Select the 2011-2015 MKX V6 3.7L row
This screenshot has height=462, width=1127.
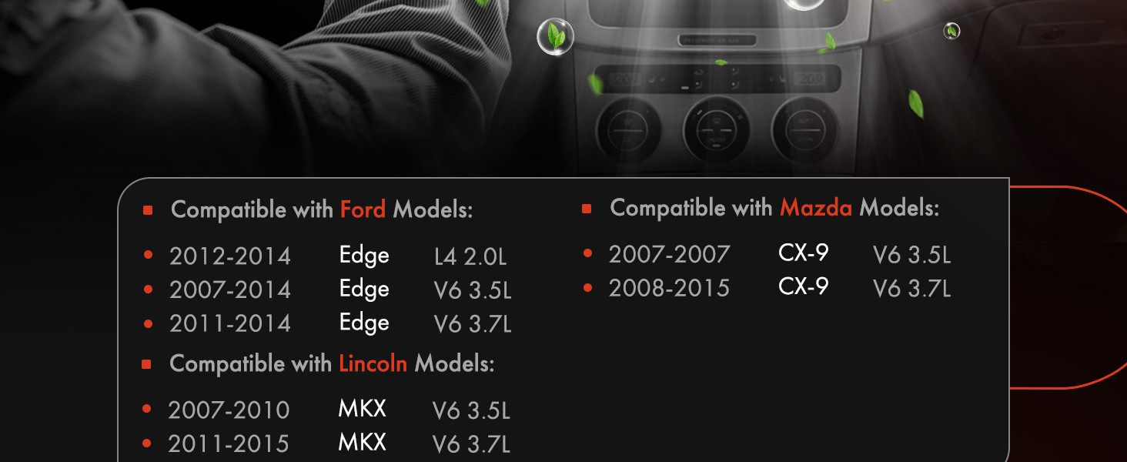[326, 444]
